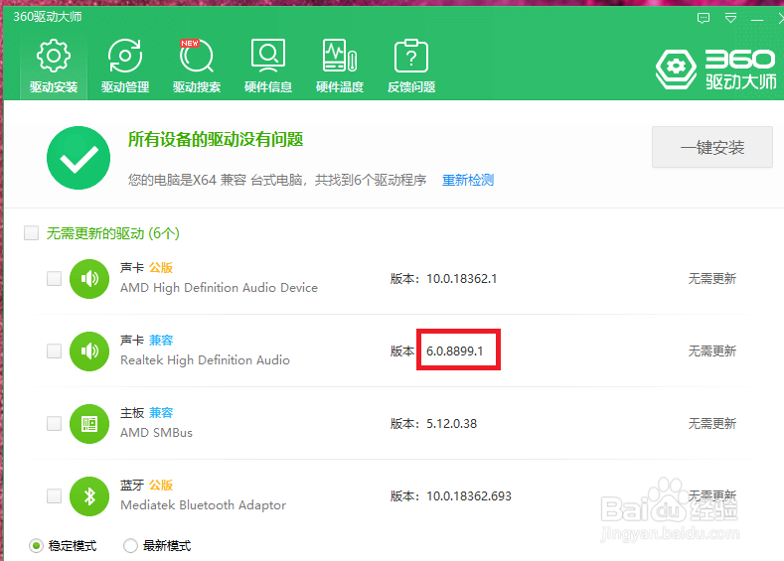
Task: Click the AMD High Definition Audio Device name
Action: coord(219,288)
